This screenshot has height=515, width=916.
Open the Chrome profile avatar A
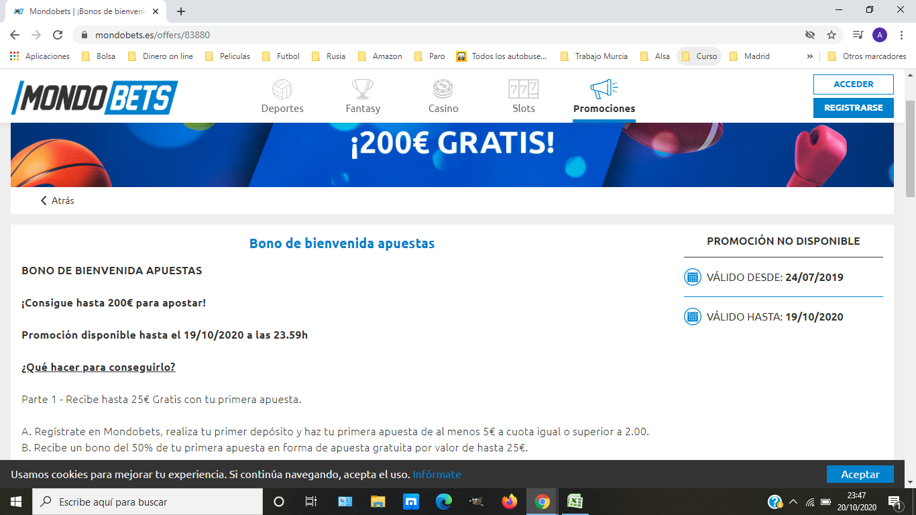(879, 35)
